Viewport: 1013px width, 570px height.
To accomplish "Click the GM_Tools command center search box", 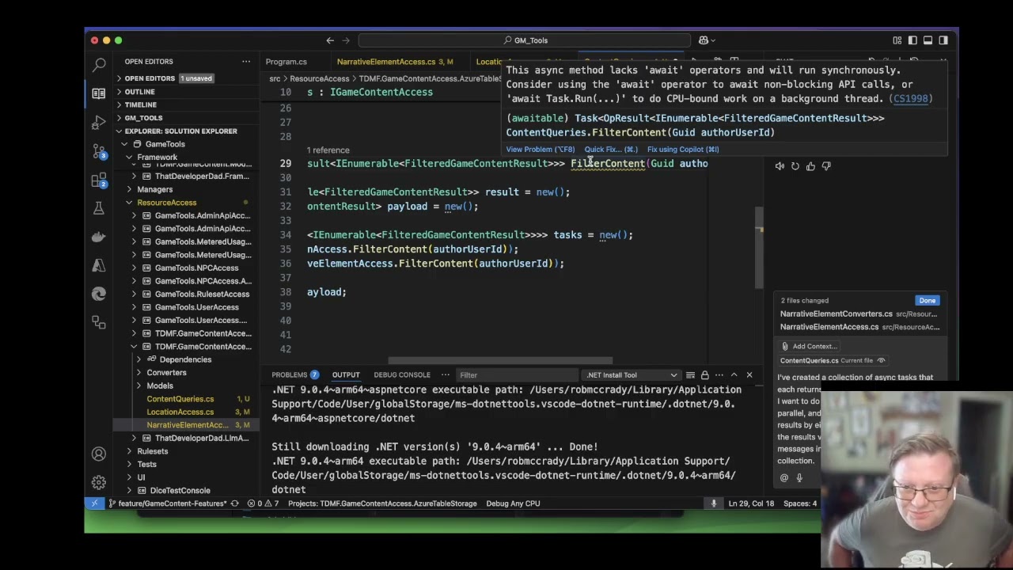I will click(x=525, y=40).
